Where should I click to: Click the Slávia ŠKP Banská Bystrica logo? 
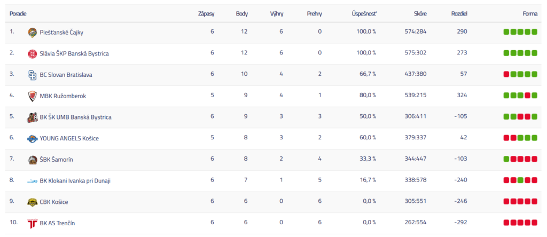coord(32,53)
